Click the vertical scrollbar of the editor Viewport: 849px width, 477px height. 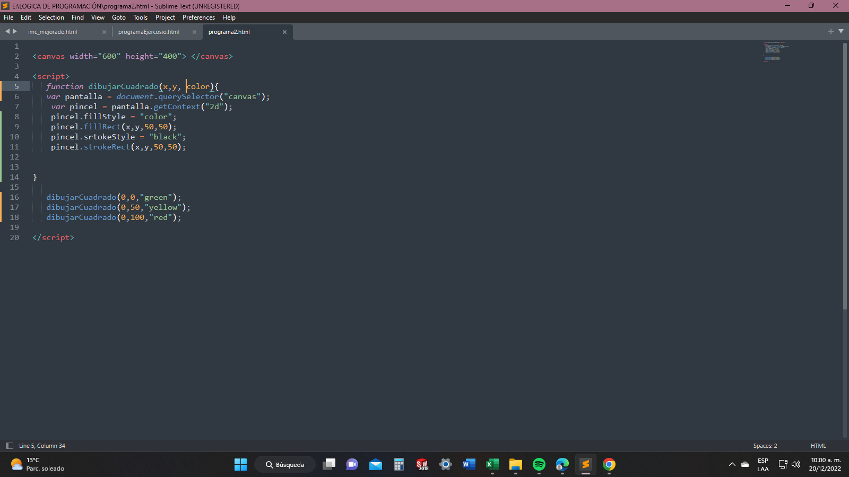click(845, 175)
